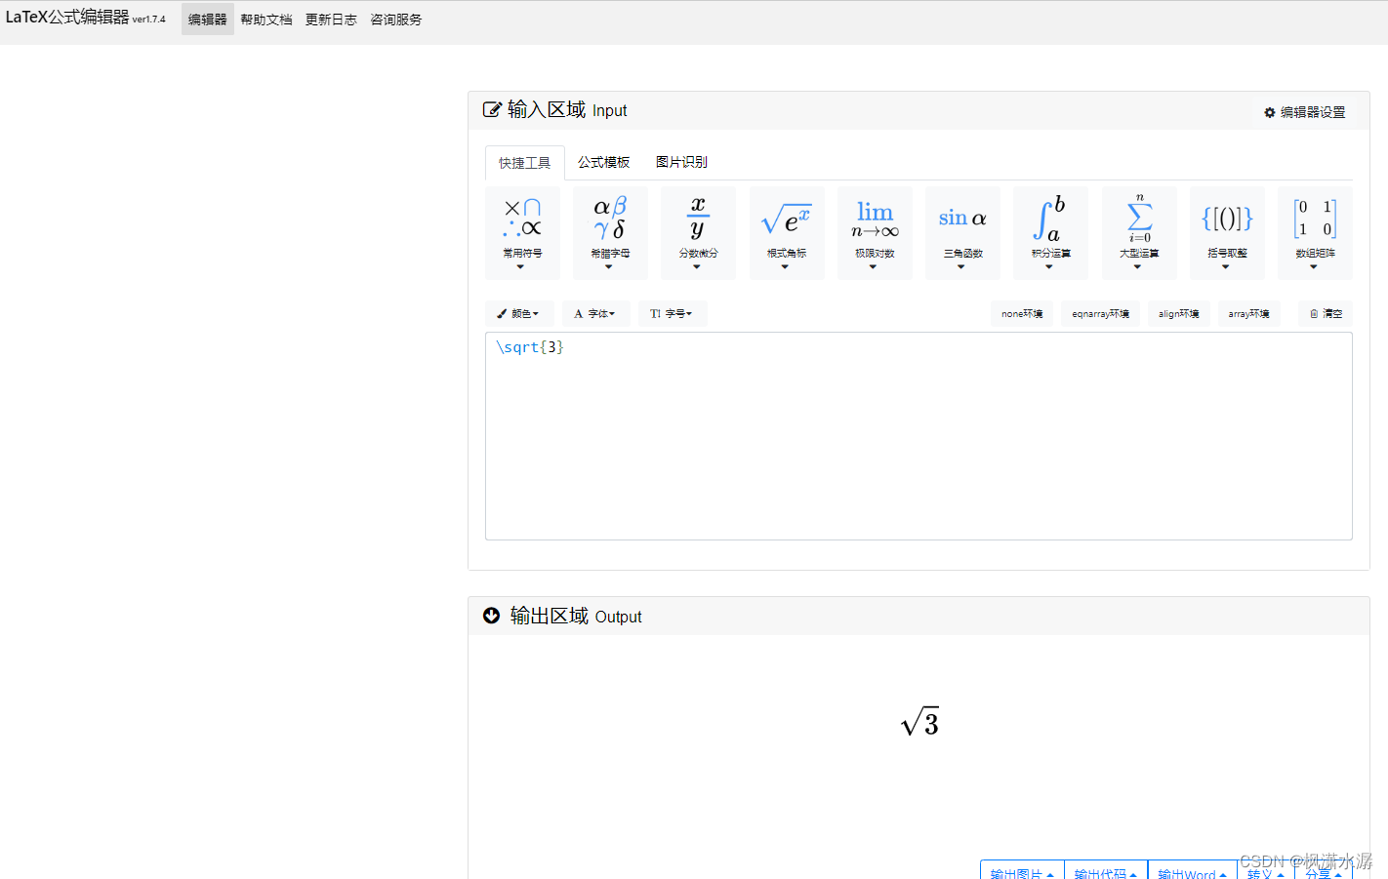Click the circled down-arrow icon by 输出区域 Output

coord(492,616)
